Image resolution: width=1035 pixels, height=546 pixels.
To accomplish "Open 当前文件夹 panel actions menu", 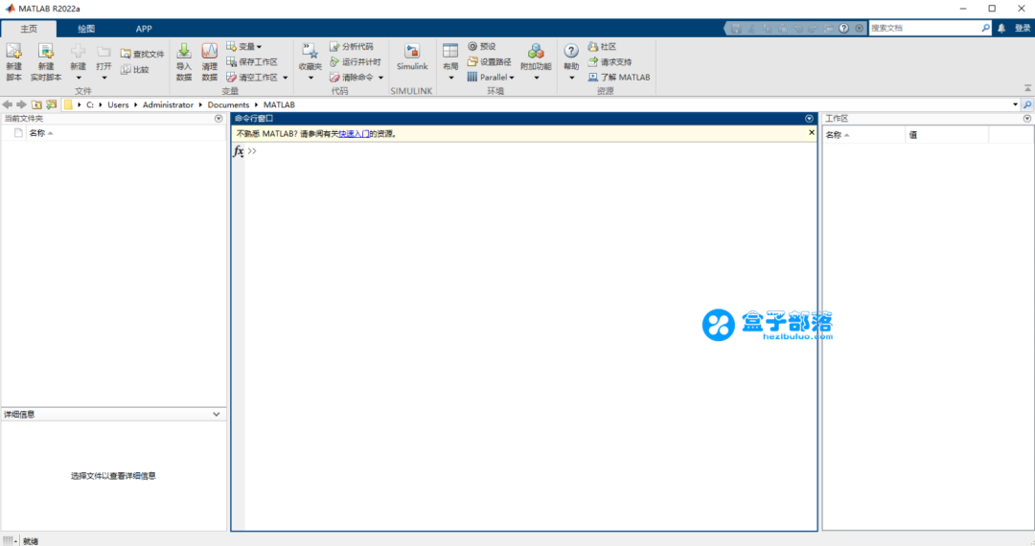I will point(218,119).
